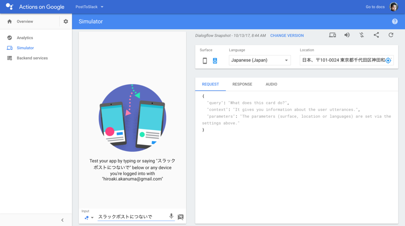This screenshot has height=226, width=405.
Task: Toggle the audio speaker icon
Action: pyautogui.click(x=347, y=35)
